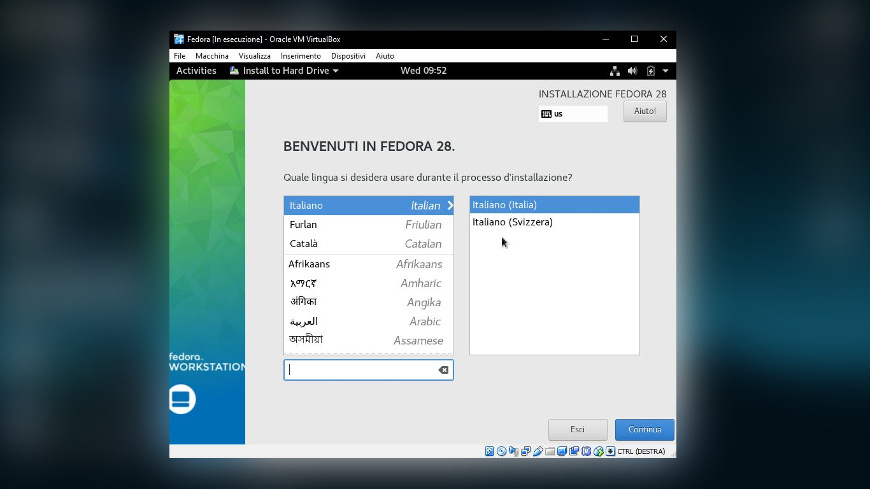The height and width of the screenshot is (489, 870).
Task: Click the network status icon in the GNOME top bar
Action: coord(615,71)
